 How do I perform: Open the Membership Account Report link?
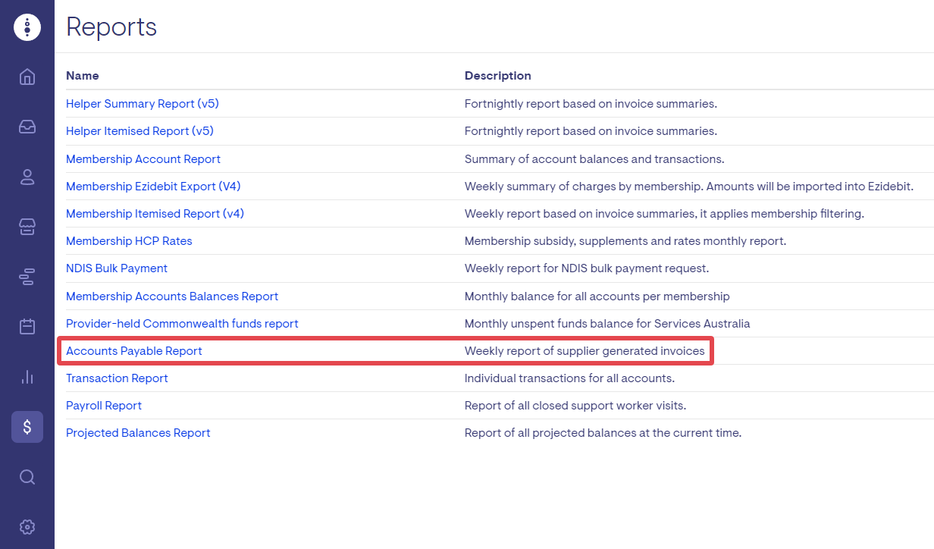143,159
